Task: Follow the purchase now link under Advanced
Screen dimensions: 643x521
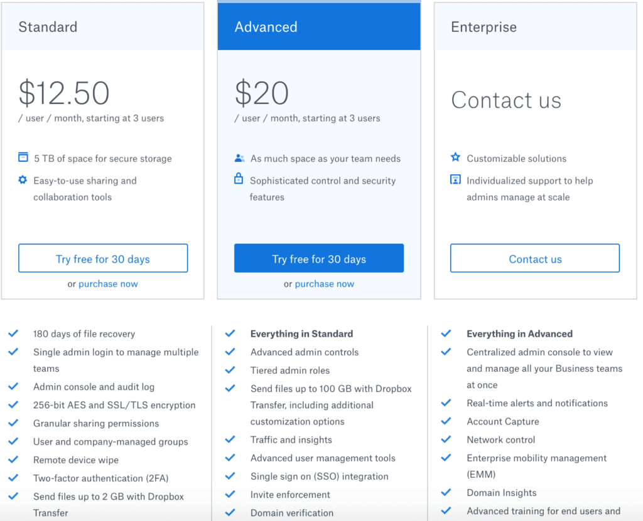Action: point(325,284)
